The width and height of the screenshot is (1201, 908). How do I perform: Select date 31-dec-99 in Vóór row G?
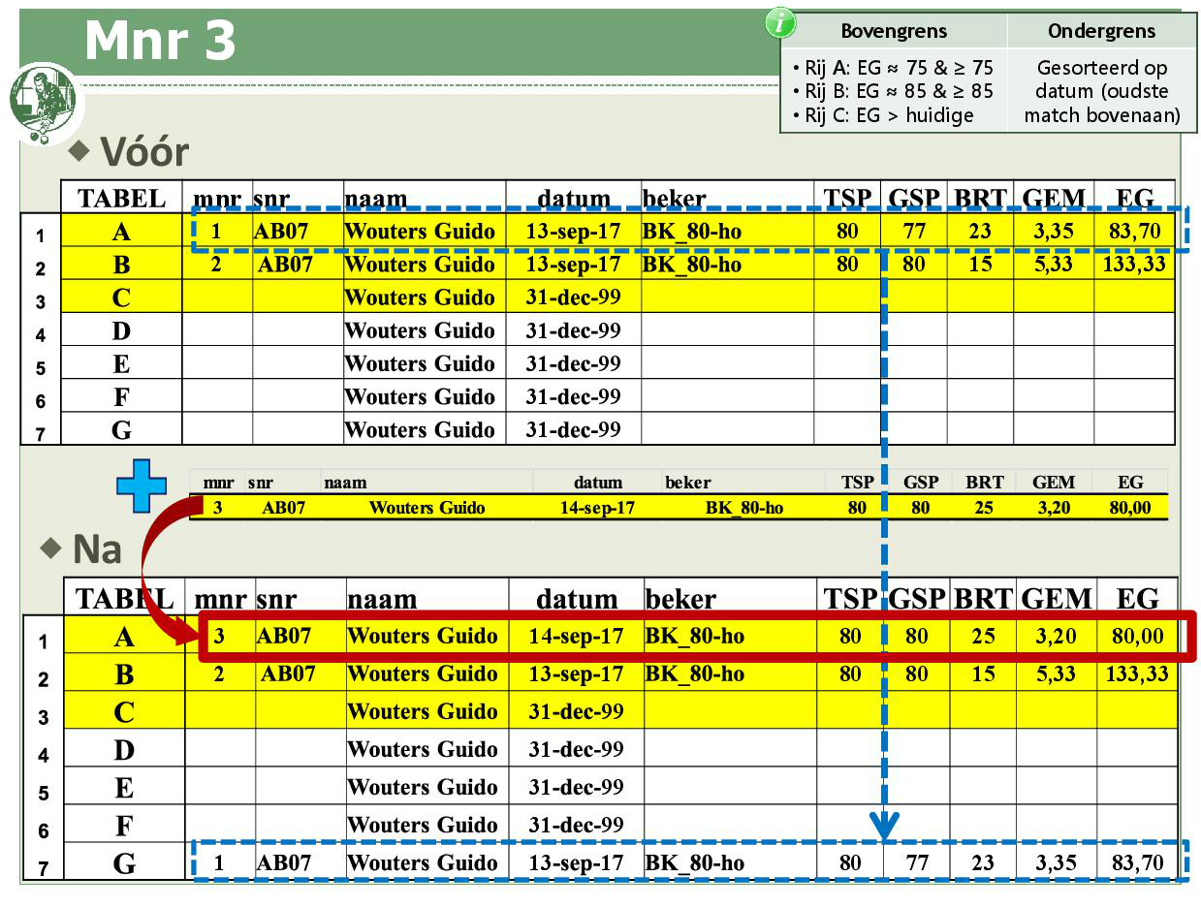click(x=573, y=428)
